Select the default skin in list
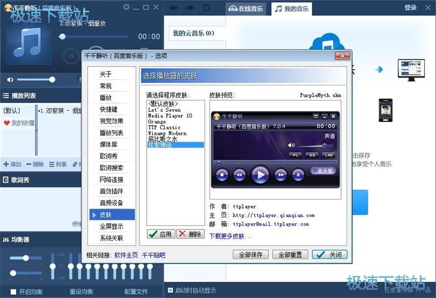 click(x=175, y=104)
